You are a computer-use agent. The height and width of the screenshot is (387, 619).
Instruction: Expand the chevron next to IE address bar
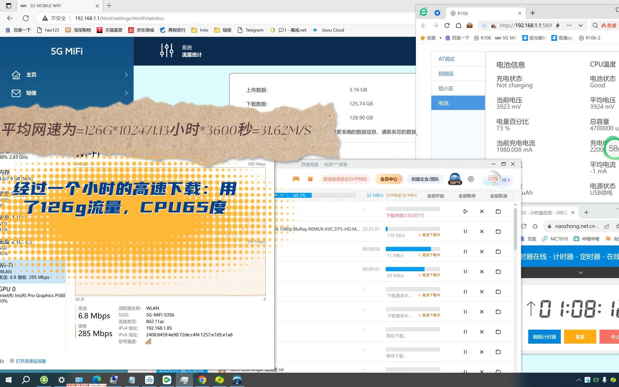[581, 25]
